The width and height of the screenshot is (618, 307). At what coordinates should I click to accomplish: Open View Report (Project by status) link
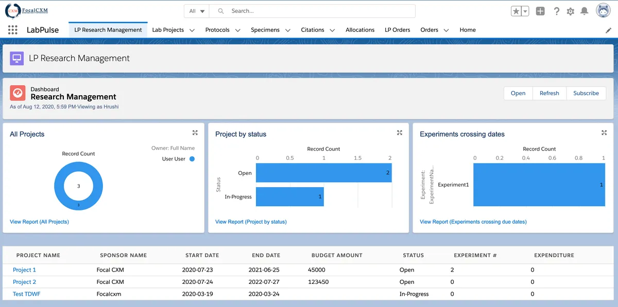[x=251, y=222]
